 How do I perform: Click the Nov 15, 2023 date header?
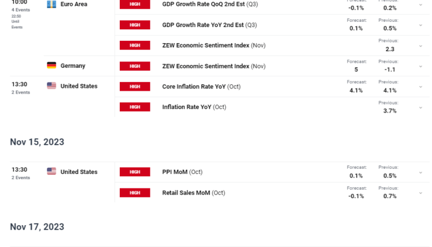[x=37, y=142]
